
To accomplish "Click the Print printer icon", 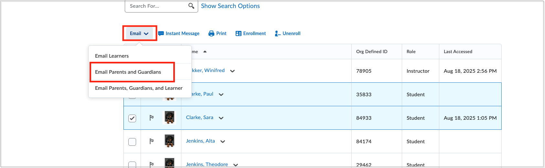I will (211, 33).
